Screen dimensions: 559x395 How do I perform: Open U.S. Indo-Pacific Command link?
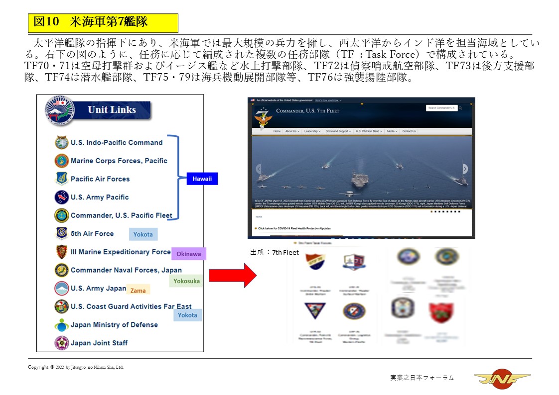pos(117,143)
